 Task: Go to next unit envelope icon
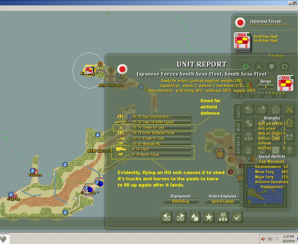(x=181, y=217)
